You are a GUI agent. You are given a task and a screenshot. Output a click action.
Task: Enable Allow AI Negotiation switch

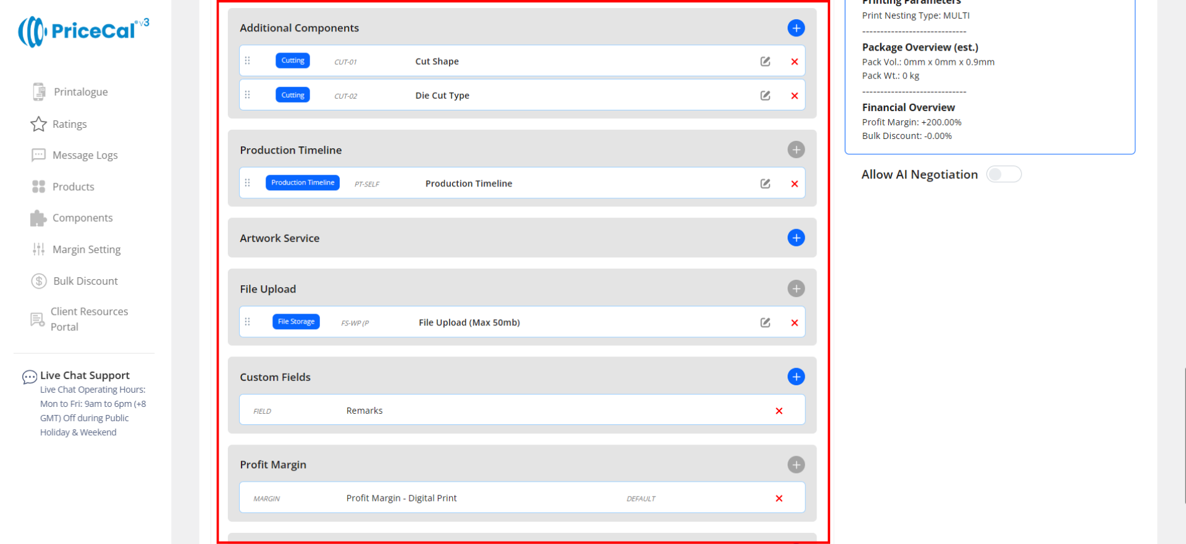coord(1003,174)
